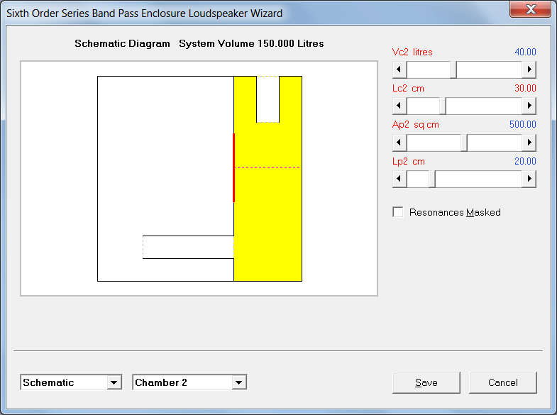This screenshot has height=415, width=557.
Task: Click the Vc2 litres label
Action: pyautogui.click(x=412, y=52)
